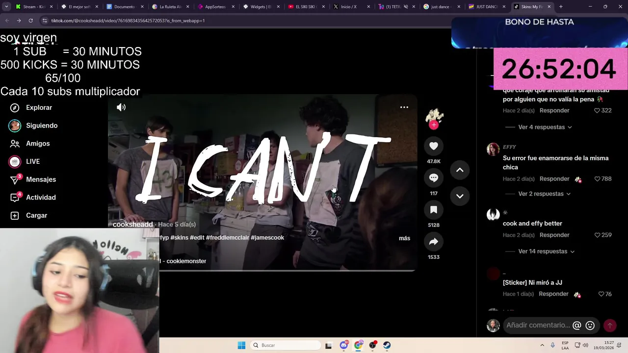This screenshot has height=353, width=628.
Task: Open the comments bubble showing 117
Action: pyautogui.click(x=434, y=178)
